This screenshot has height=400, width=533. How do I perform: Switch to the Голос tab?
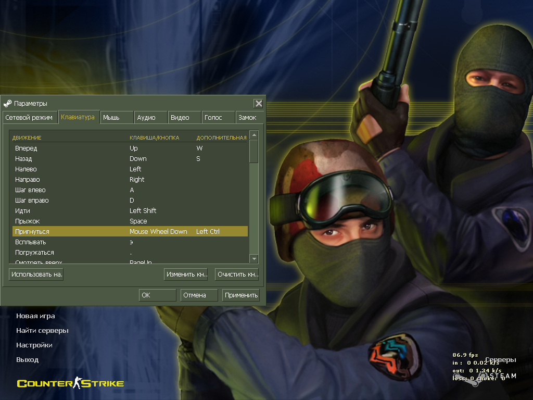(x=218, y=117)
